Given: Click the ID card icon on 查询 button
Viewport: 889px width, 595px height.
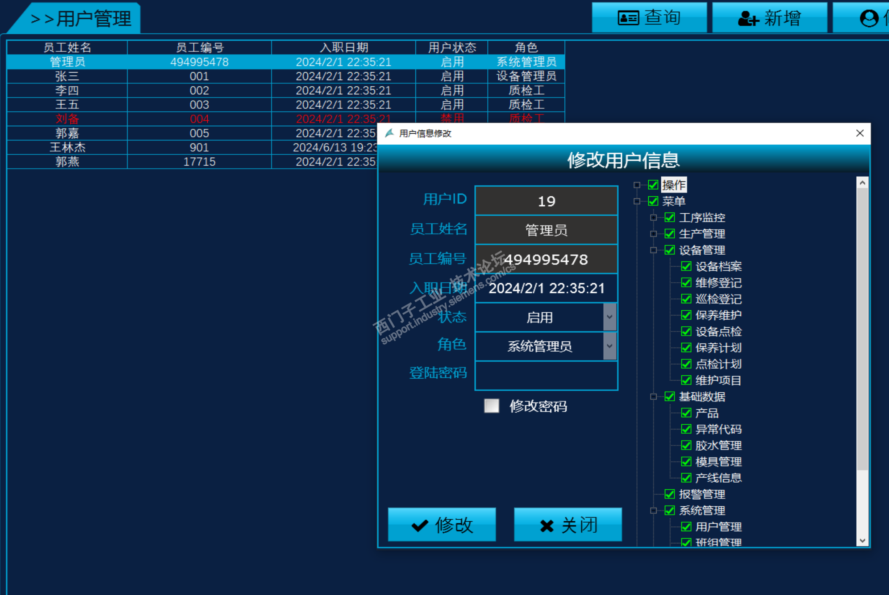Looking at the screenshot, I should (628, 18).
